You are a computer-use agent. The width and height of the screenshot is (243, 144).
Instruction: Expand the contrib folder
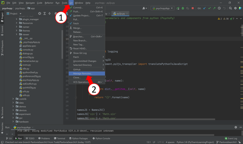[x=13, y=99]
